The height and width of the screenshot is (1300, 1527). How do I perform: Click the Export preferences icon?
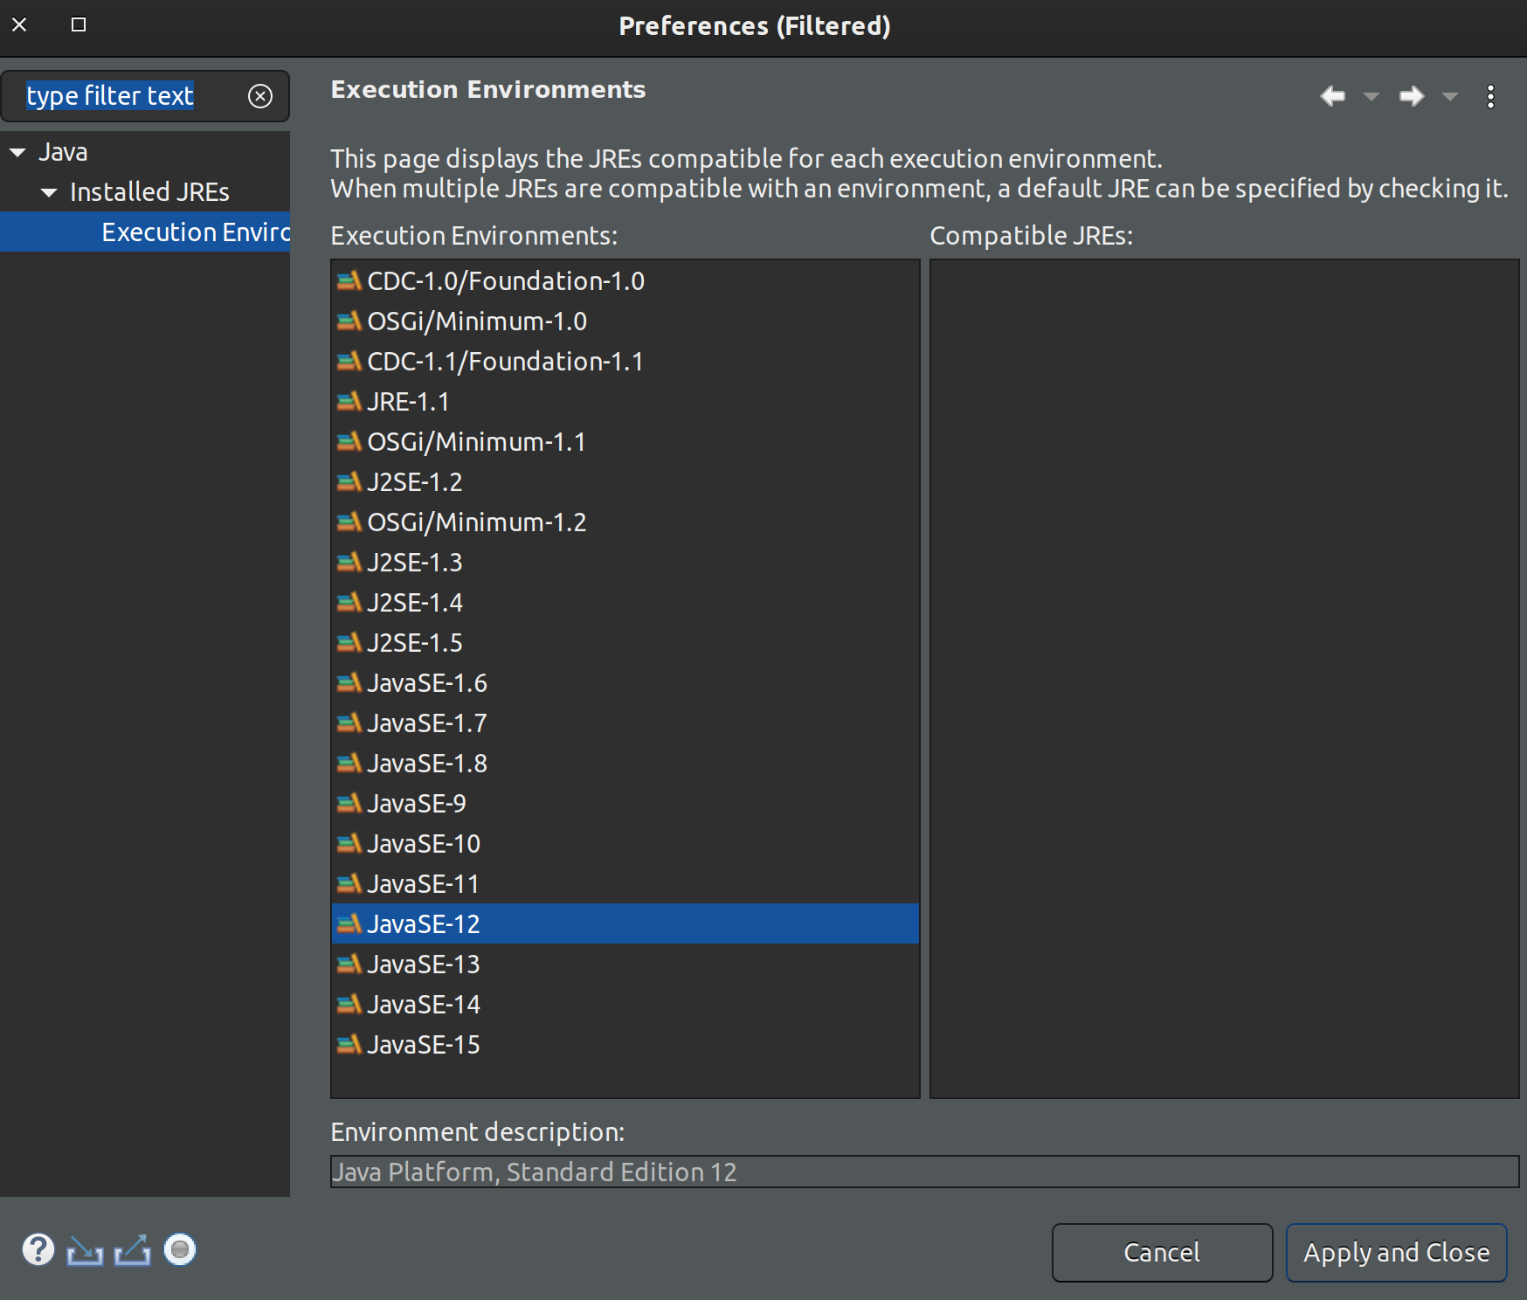click(132, 1251)
